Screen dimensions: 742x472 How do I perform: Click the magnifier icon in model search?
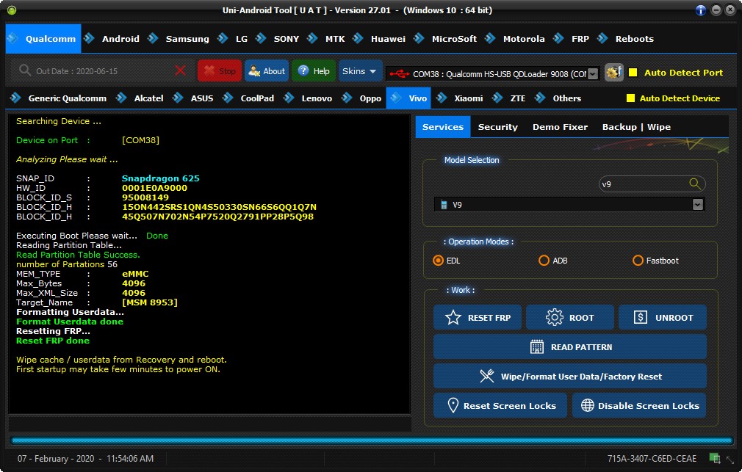click(694, 184)
